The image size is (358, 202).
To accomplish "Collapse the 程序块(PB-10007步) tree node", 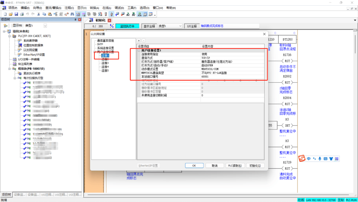I will [x=10, y=69].
